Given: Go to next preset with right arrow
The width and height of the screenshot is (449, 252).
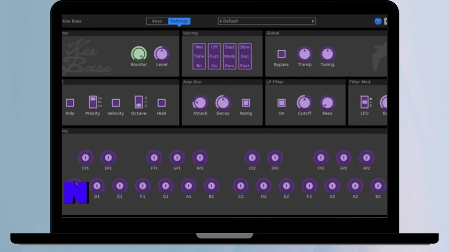Looking at the screenshot, I should (x=313, y=21).
